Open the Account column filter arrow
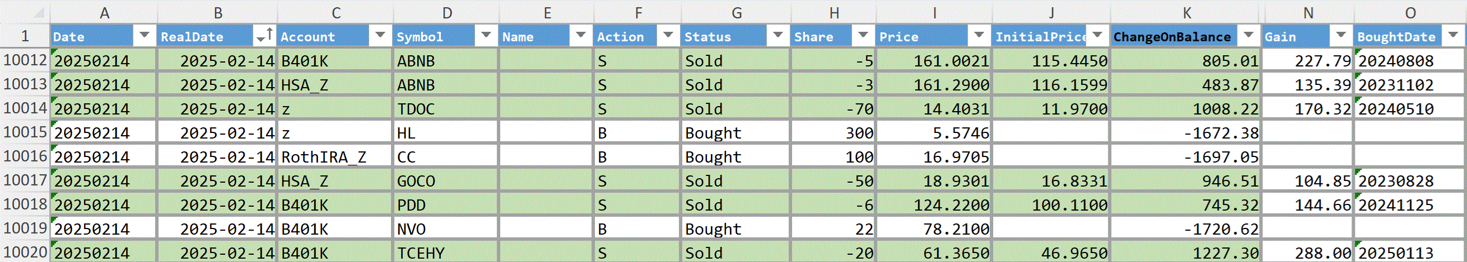Screen dimensions: 1467x262 (x=380, y=36)
